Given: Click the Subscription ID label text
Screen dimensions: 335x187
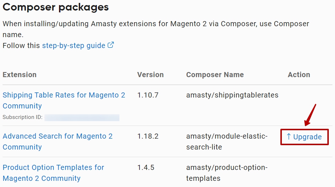Looking at the screenshot, I should click(23, 117).
